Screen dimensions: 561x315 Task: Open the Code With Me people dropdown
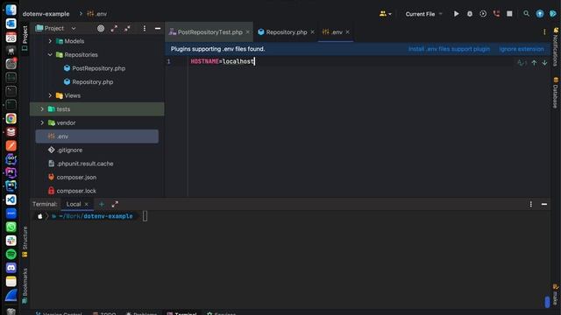(386, 14)
